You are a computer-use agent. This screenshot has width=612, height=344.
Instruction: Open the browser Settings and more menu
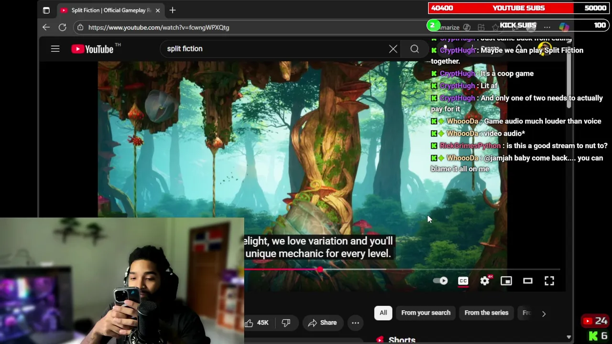coord(547,27)
